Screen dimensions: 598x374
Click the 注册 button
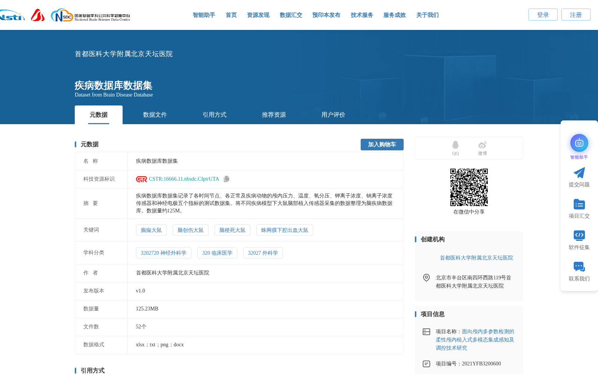[x=576, y=15]
